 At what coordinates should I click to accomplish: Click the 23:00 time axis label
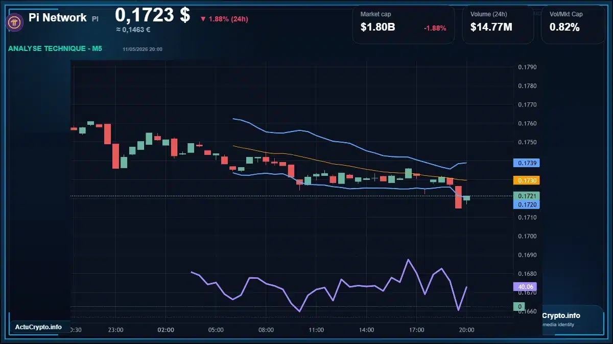click(x=116, y=330)
